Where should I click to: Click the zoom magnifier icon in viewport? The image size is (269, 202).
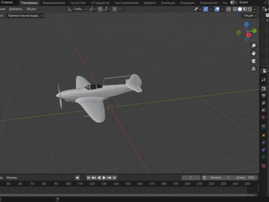253,45
